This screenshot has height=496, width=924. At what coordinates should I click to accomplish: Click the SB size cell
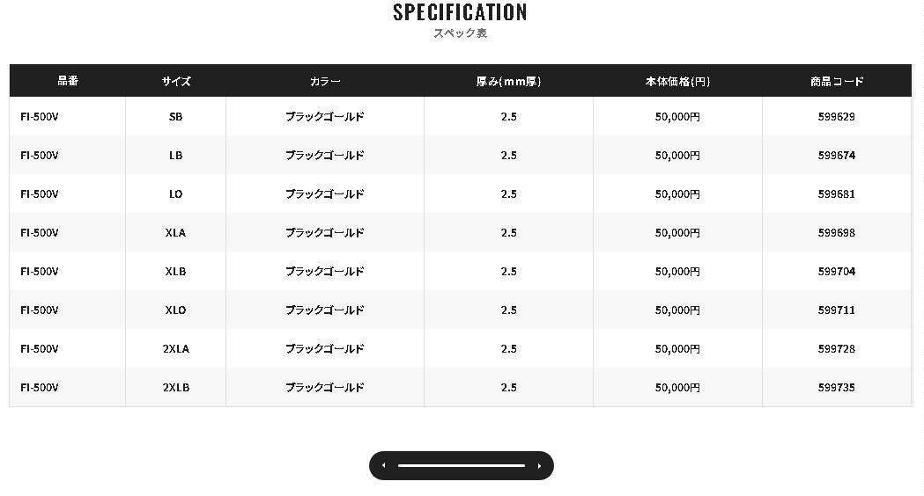(x=176, y=117)
